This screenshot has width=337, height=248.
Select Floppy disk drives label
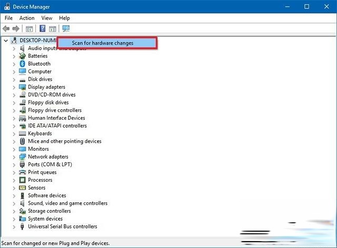click(x=48, y=102)
